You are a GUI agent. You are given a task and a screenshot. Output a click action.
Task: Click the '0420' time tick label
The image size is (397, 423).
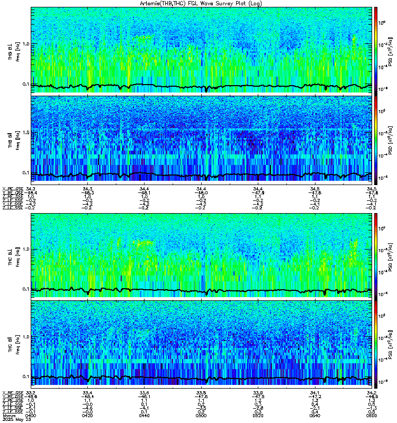(87, 416)
